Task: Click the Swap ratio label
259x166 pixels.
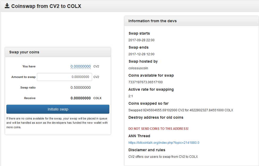Action: click(28, 87)
